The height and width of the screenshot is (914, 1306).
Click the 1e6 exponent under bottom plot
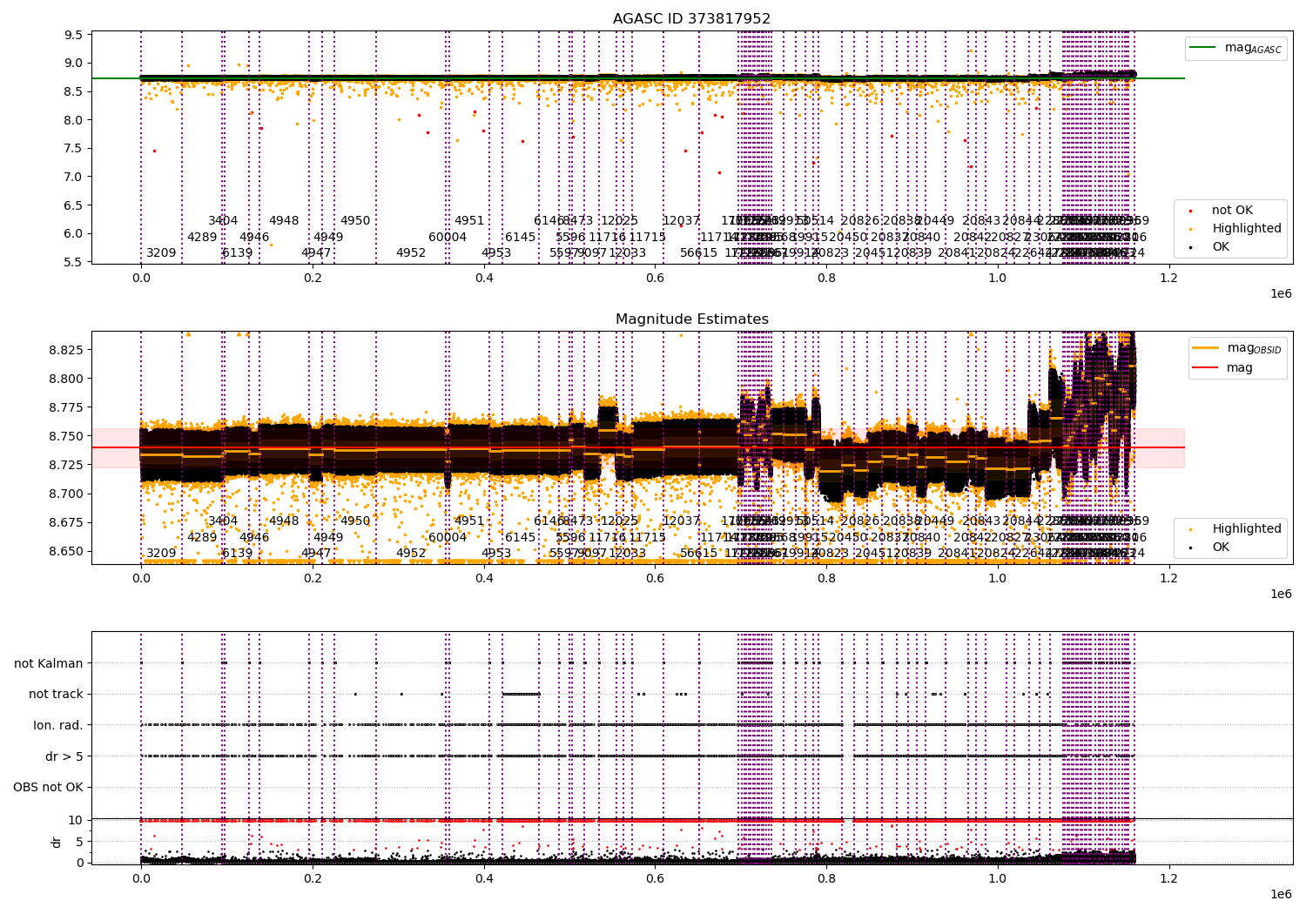[x=1279, y=894]
